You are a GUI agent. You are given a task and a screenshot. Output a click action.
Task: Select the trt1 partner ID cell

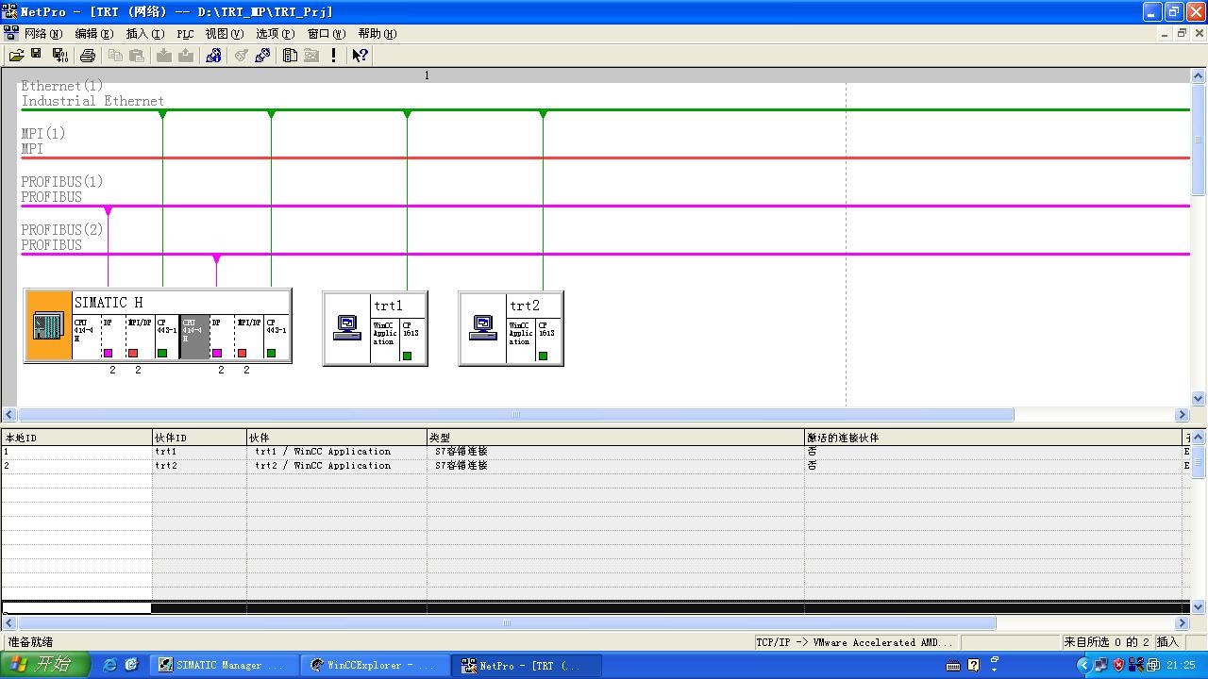click(x=199, y=452)
